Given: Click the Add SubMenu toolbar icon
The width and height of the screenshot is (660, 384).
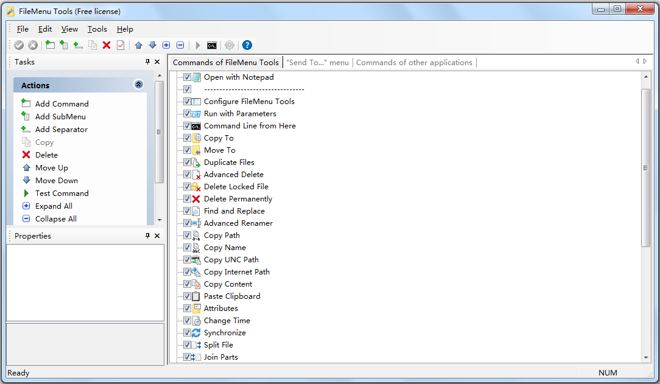Looking at the screenshot, I should 64,45.
